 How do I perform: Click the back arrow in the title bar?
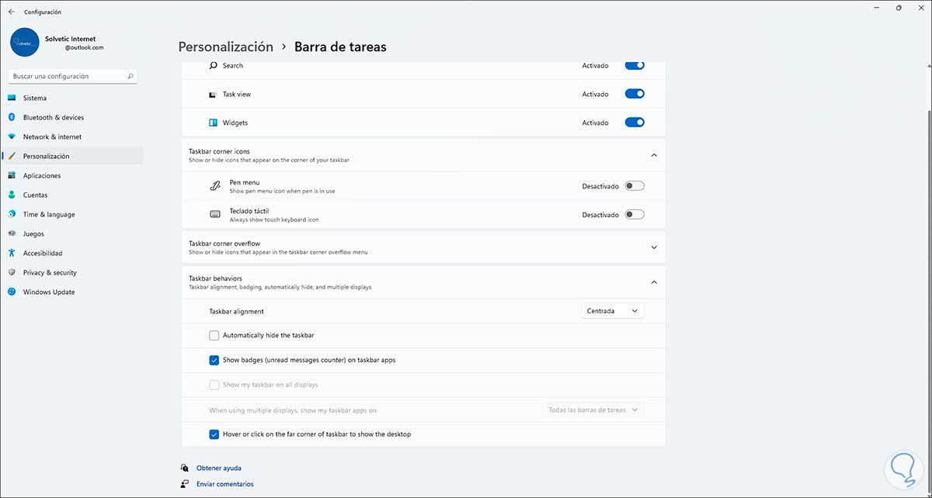click(11, 12)
